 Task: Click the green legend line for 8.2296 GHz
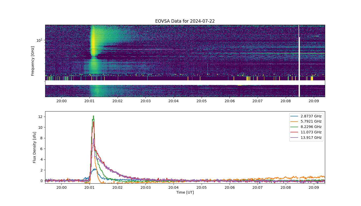(x=295, y=127)
